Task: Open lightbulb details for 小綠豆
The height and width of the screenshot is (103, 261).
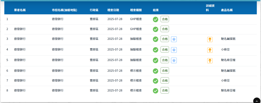Action: click(210, 50)
